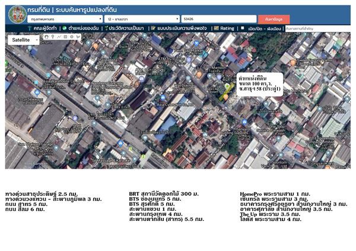356x251 pixels.
Task: Select the circle drawing tool on the map
Action: point(72,37)
